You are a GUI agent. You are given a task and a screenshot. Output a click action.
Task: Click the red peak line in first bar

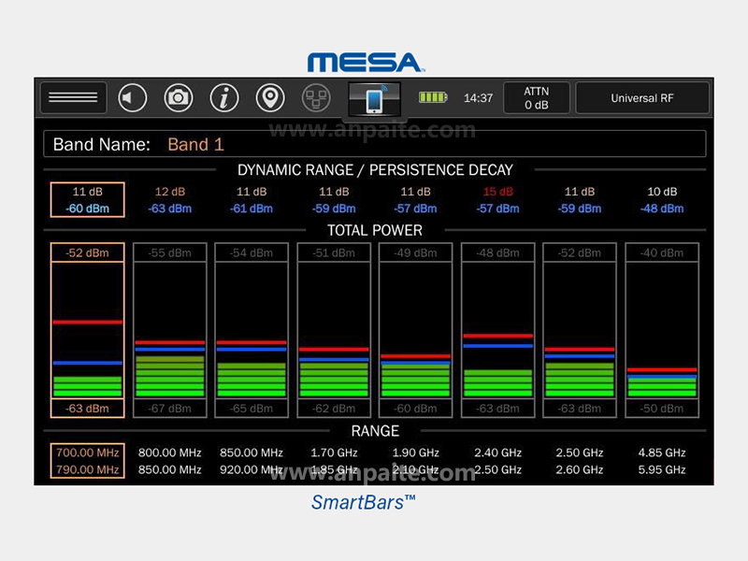[x=87, y=322]
